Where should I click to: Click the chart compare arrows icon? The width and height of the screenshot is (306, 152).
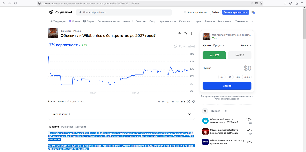point(189,101)
